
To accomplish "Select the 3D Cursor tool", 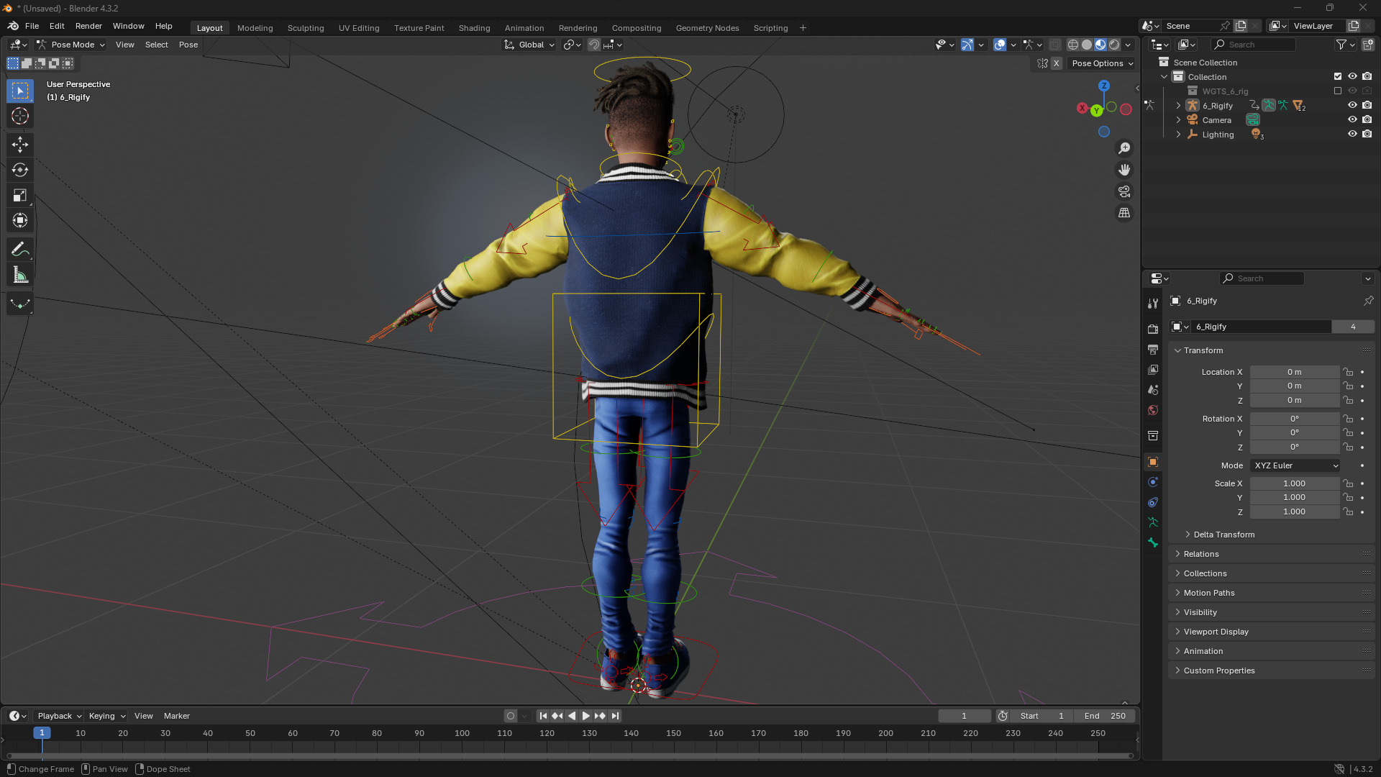I will click(x=20, y=116).
